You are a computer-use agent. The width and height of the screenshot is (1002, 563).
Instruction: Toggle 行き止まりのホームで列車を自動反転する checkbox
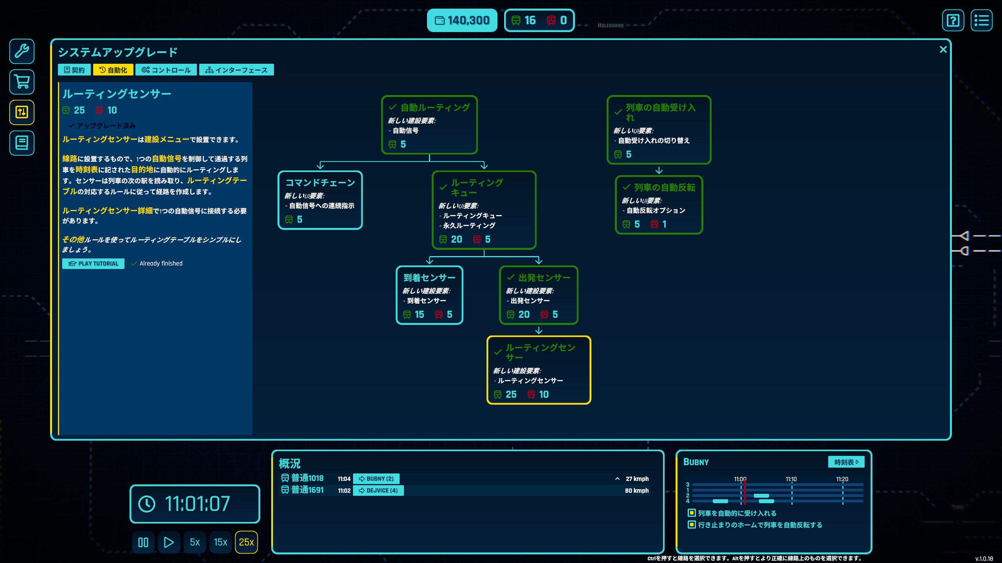692,525
